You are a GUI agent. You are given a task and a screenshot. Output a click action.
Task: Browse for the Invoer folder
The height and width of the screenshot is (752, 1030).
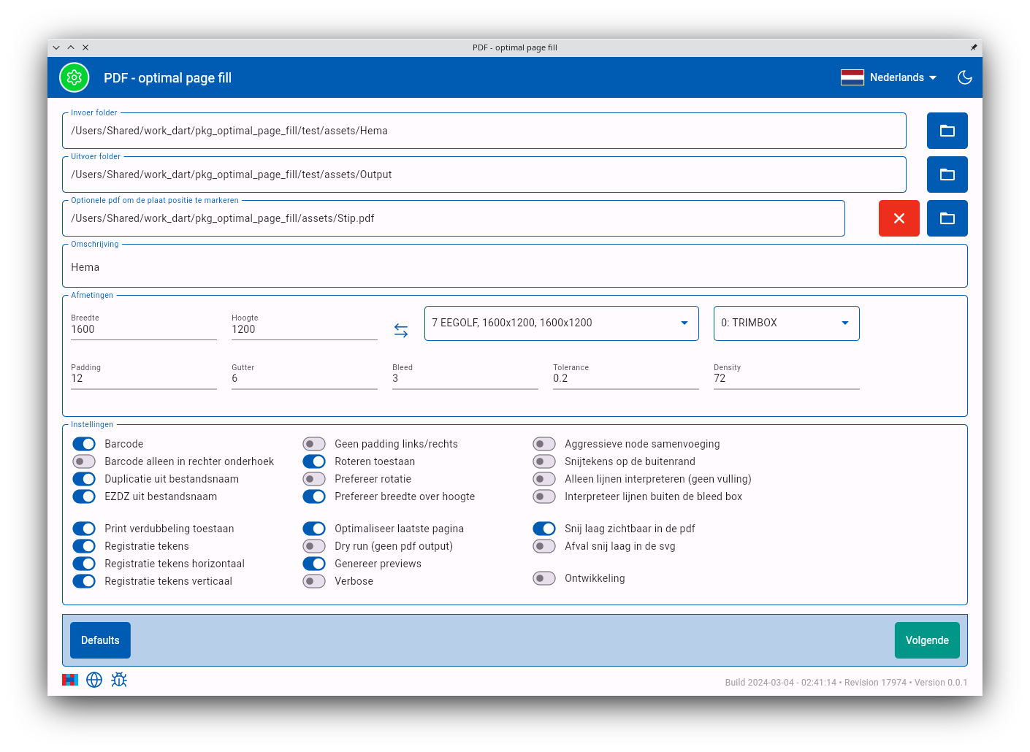point(947,131)
